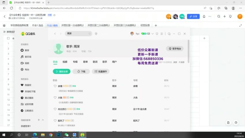Click the Feishu search icon
The height and width of the screenshot is (138, 245).
tap(219, 16)
